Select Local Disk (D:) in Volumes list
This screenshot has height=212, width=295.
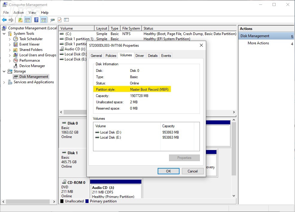coord(110,132)
